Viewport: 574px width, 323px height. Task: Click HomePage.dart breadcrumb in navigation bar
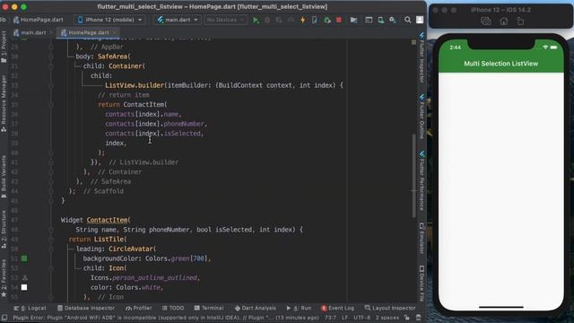pos(38,20)
